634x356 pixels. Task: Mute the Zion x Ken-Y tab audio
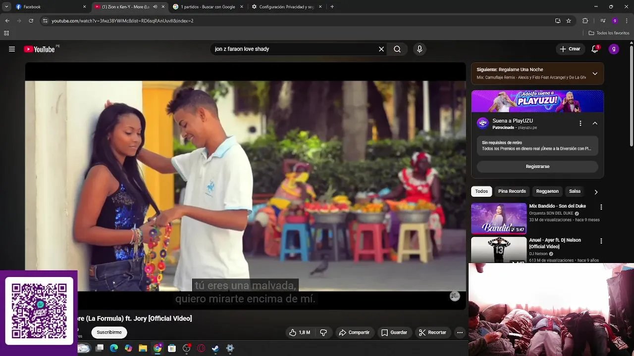click(x=155, y=7)
